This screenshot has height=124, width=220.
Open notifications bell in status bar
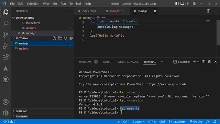tap(214, 122)
